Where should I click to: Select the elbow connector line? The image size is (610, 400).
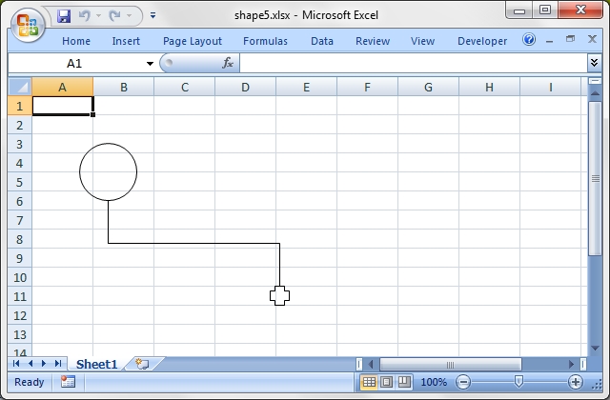click(193, 244)
